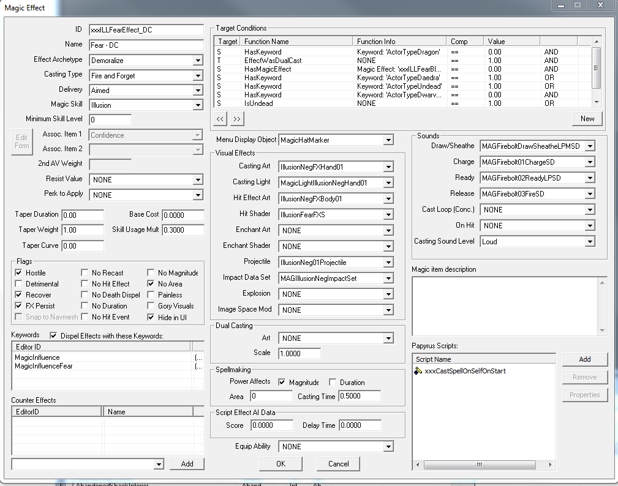Select the MagicInfluenceFear keyword row
Screen dimensions: 618x486
coord(108,366)
